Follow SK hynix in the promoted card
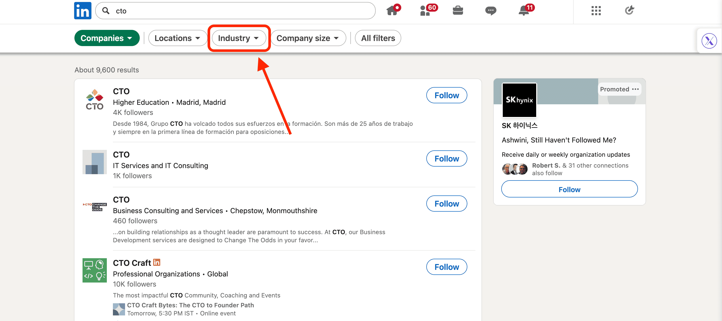This screenshot has height=321, width=722. pos(569,190)
